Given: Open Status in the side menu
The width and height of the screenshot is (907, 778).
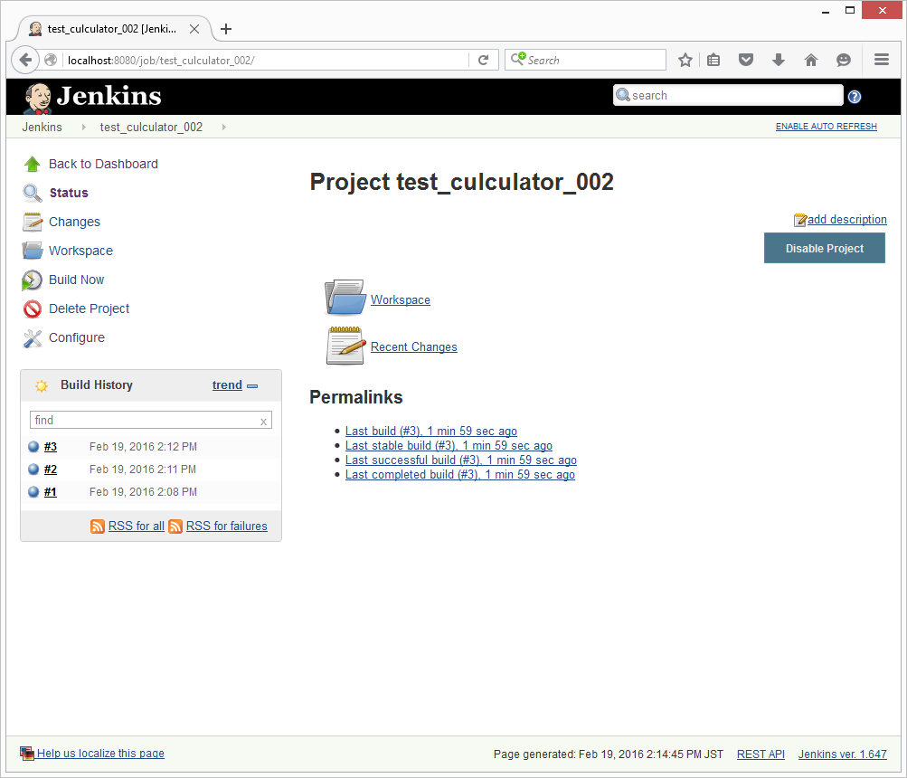Looking at the screenshot, I should click(x=69, y=194).
